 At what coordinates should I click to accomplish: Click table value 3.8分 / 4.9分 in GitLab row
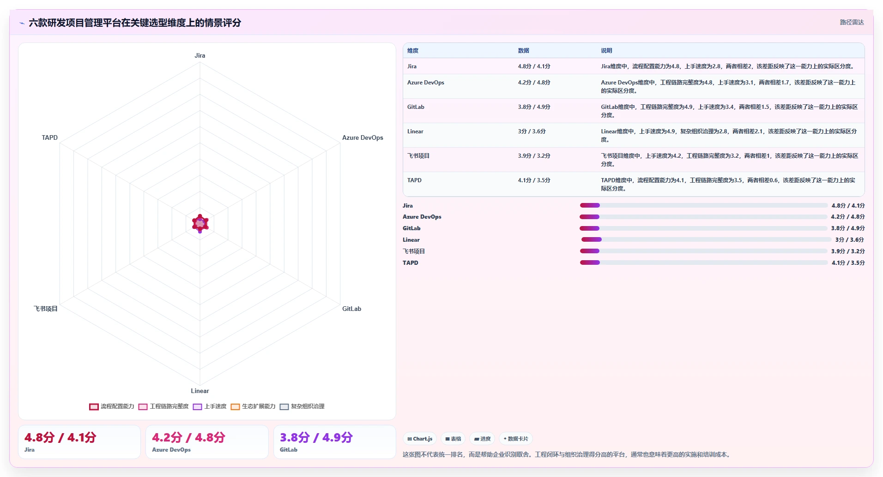(534, 107)
